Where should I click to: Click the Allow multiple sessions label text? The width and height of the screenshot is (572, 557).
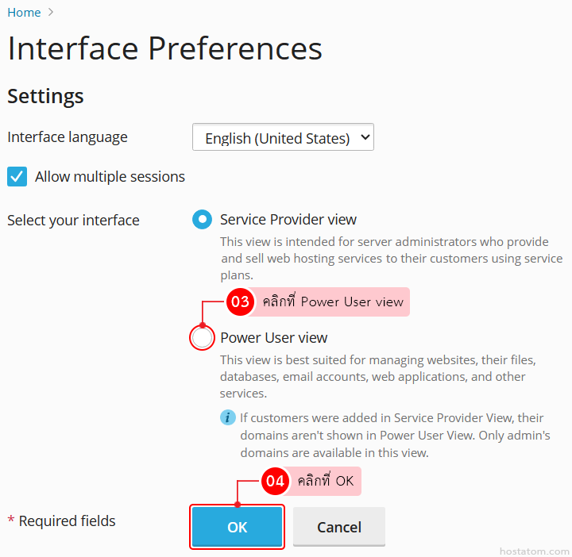point(110,177)
